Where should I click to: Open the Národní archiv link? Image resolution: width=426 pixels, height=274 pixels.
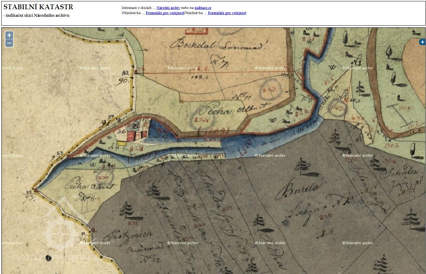pos(168,8)
